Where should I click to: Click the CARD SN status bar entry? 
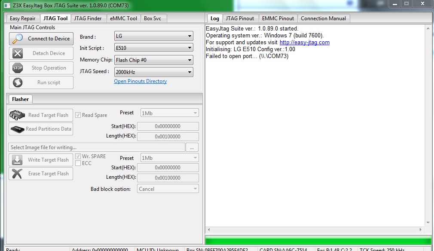283,249
